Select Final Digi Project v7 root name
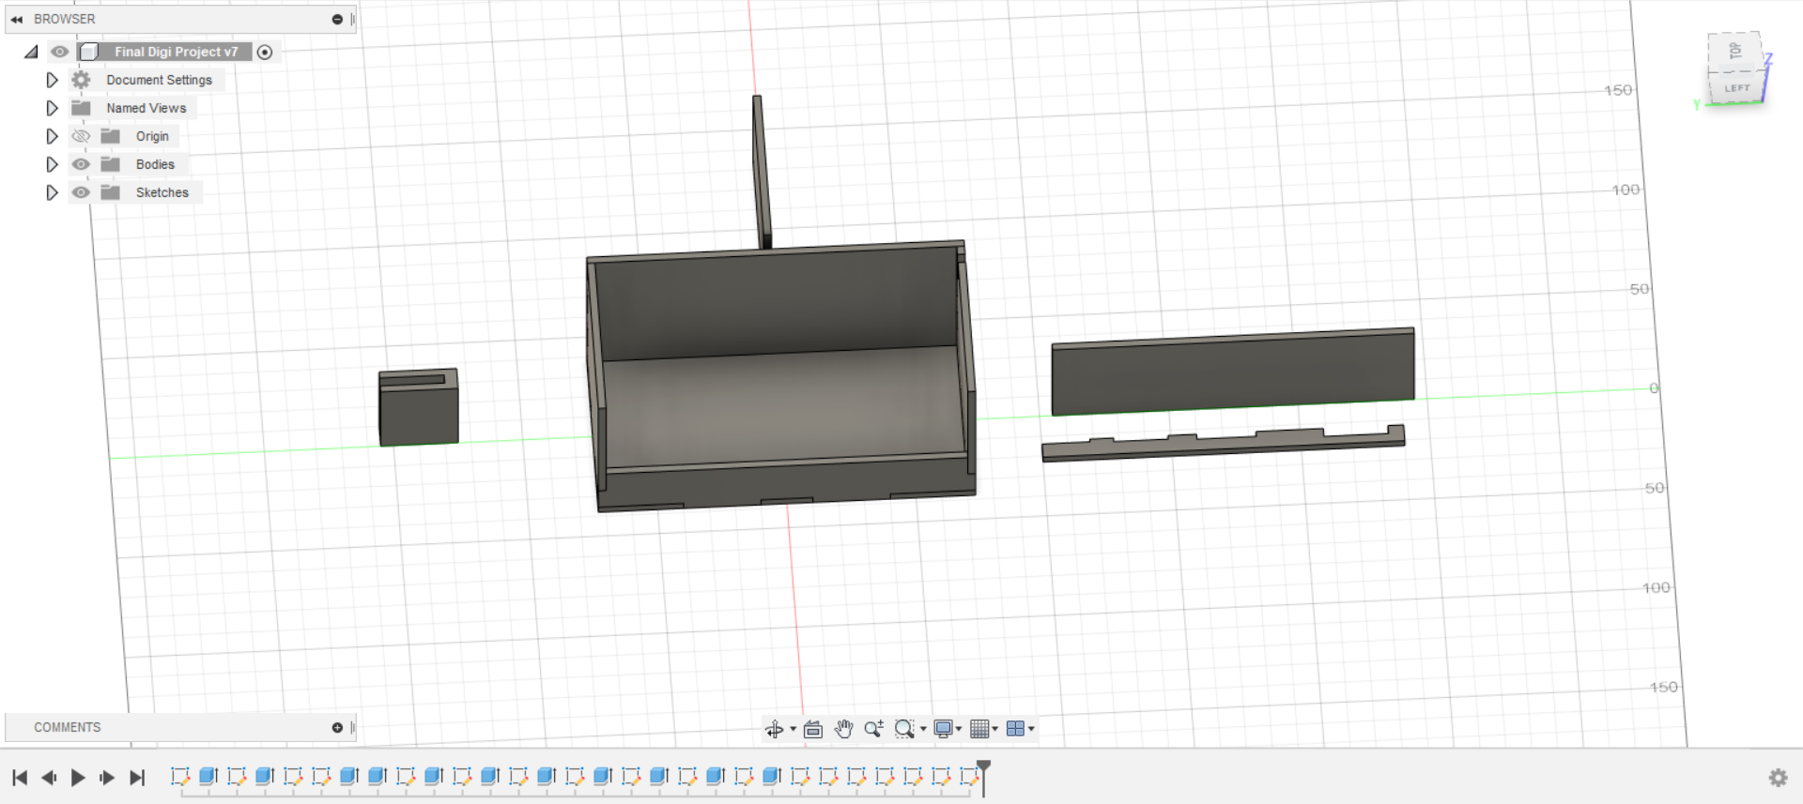Viewport: 1803px width, 804px height. point(177,52)
